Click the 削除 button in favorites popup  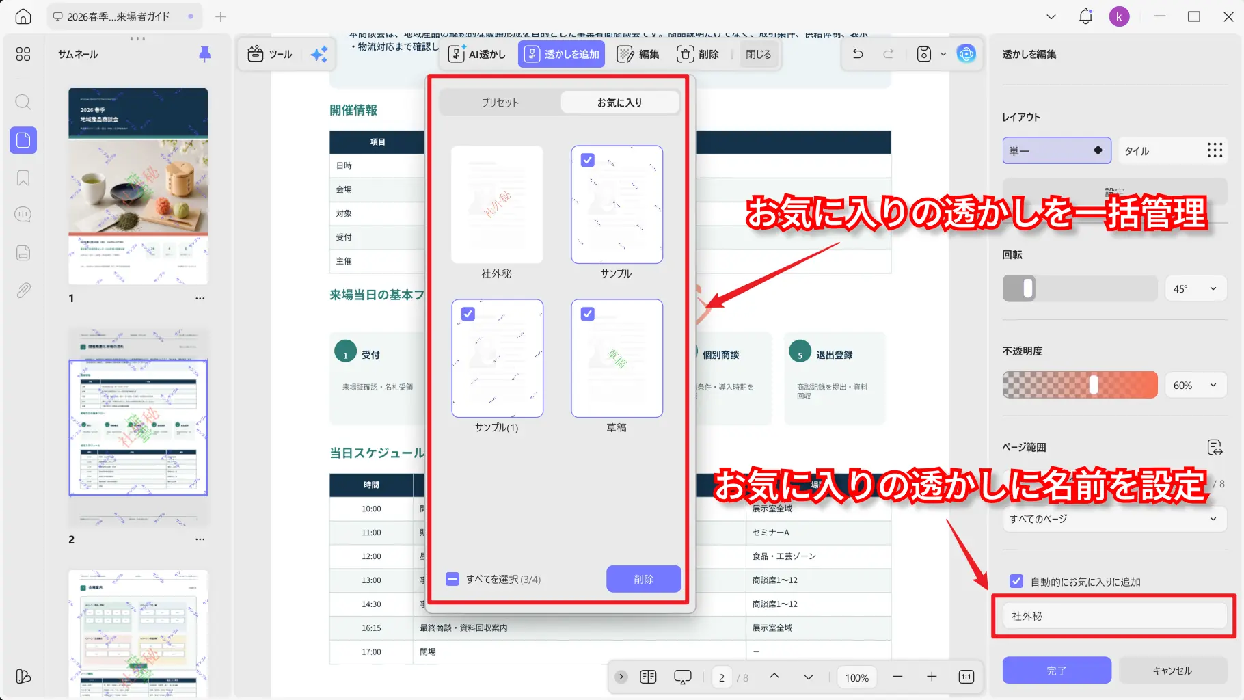click(x=644, y=579)
